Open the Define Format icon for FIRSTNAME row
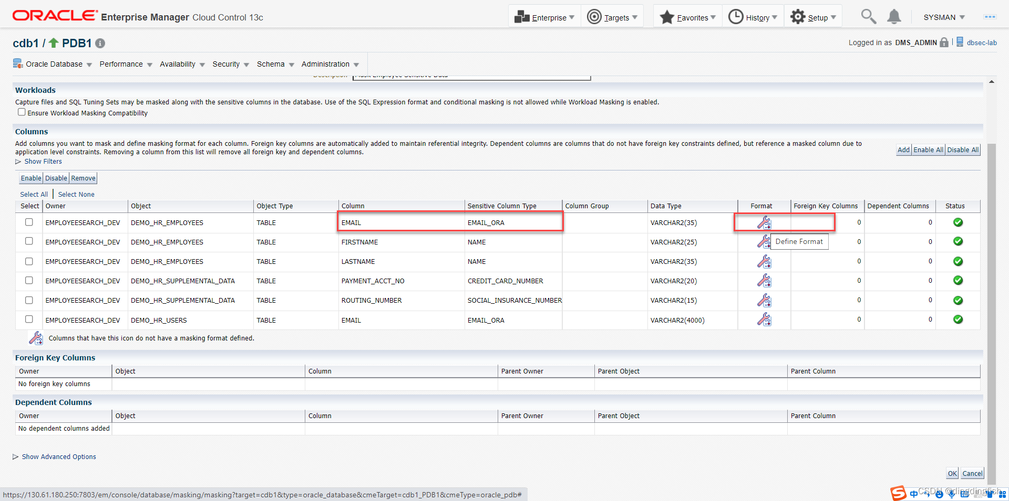Screen dimensions: 1009x501 (x=764, y=242)
